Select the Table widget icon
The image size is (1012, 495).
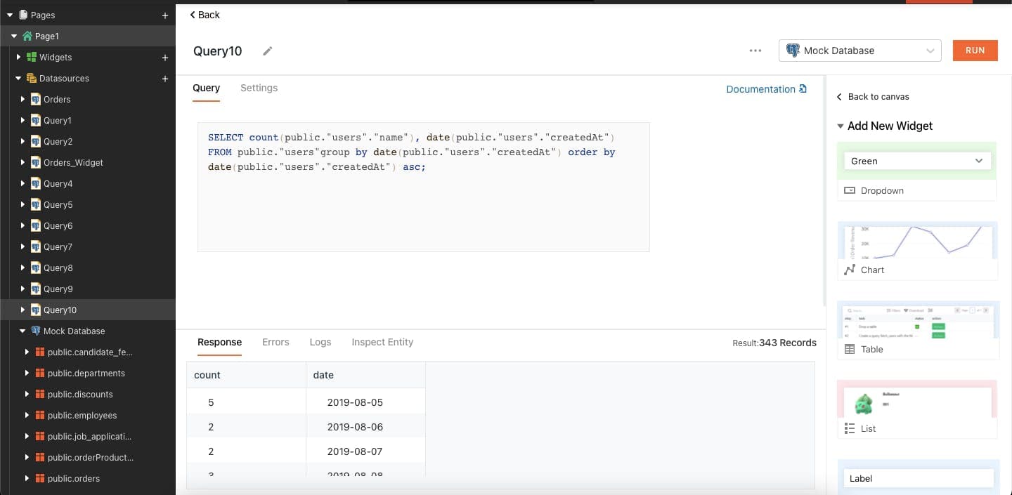point(850,349)
